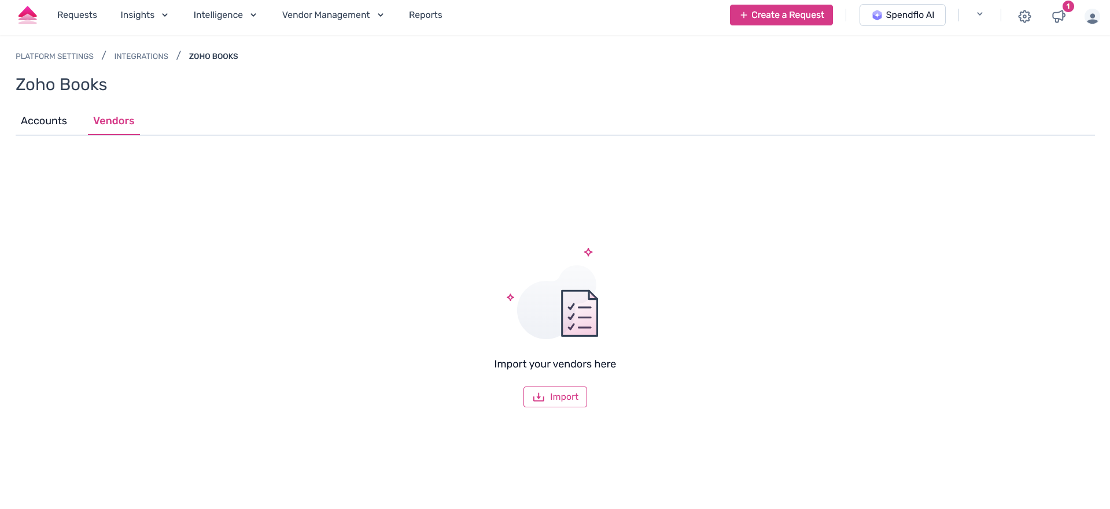Switch to the Accounts tab
The height and width of the screenshot is (509, 1110).
(x=44, y=121)
